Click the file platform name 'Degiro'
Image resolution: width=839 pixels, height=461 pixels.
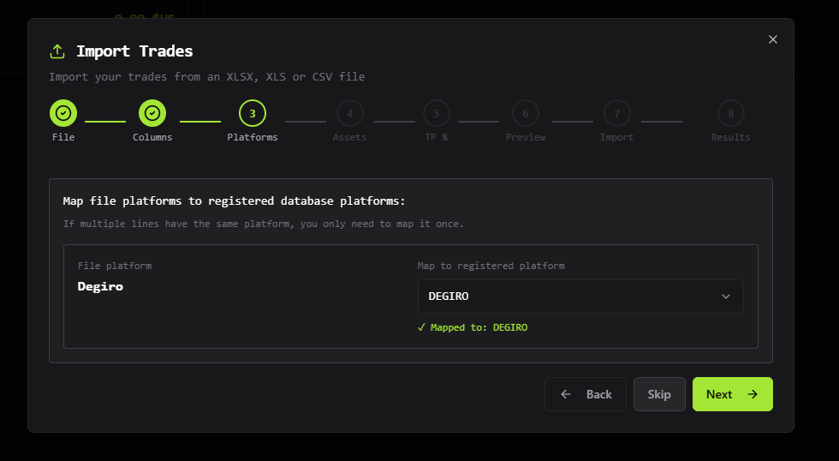[100, 286]
